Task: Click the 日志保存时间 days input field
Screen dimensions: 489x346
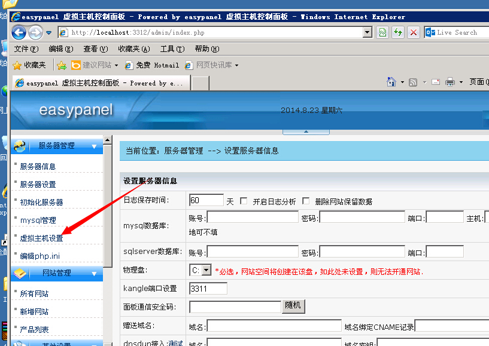Action: tap(206, 200)
